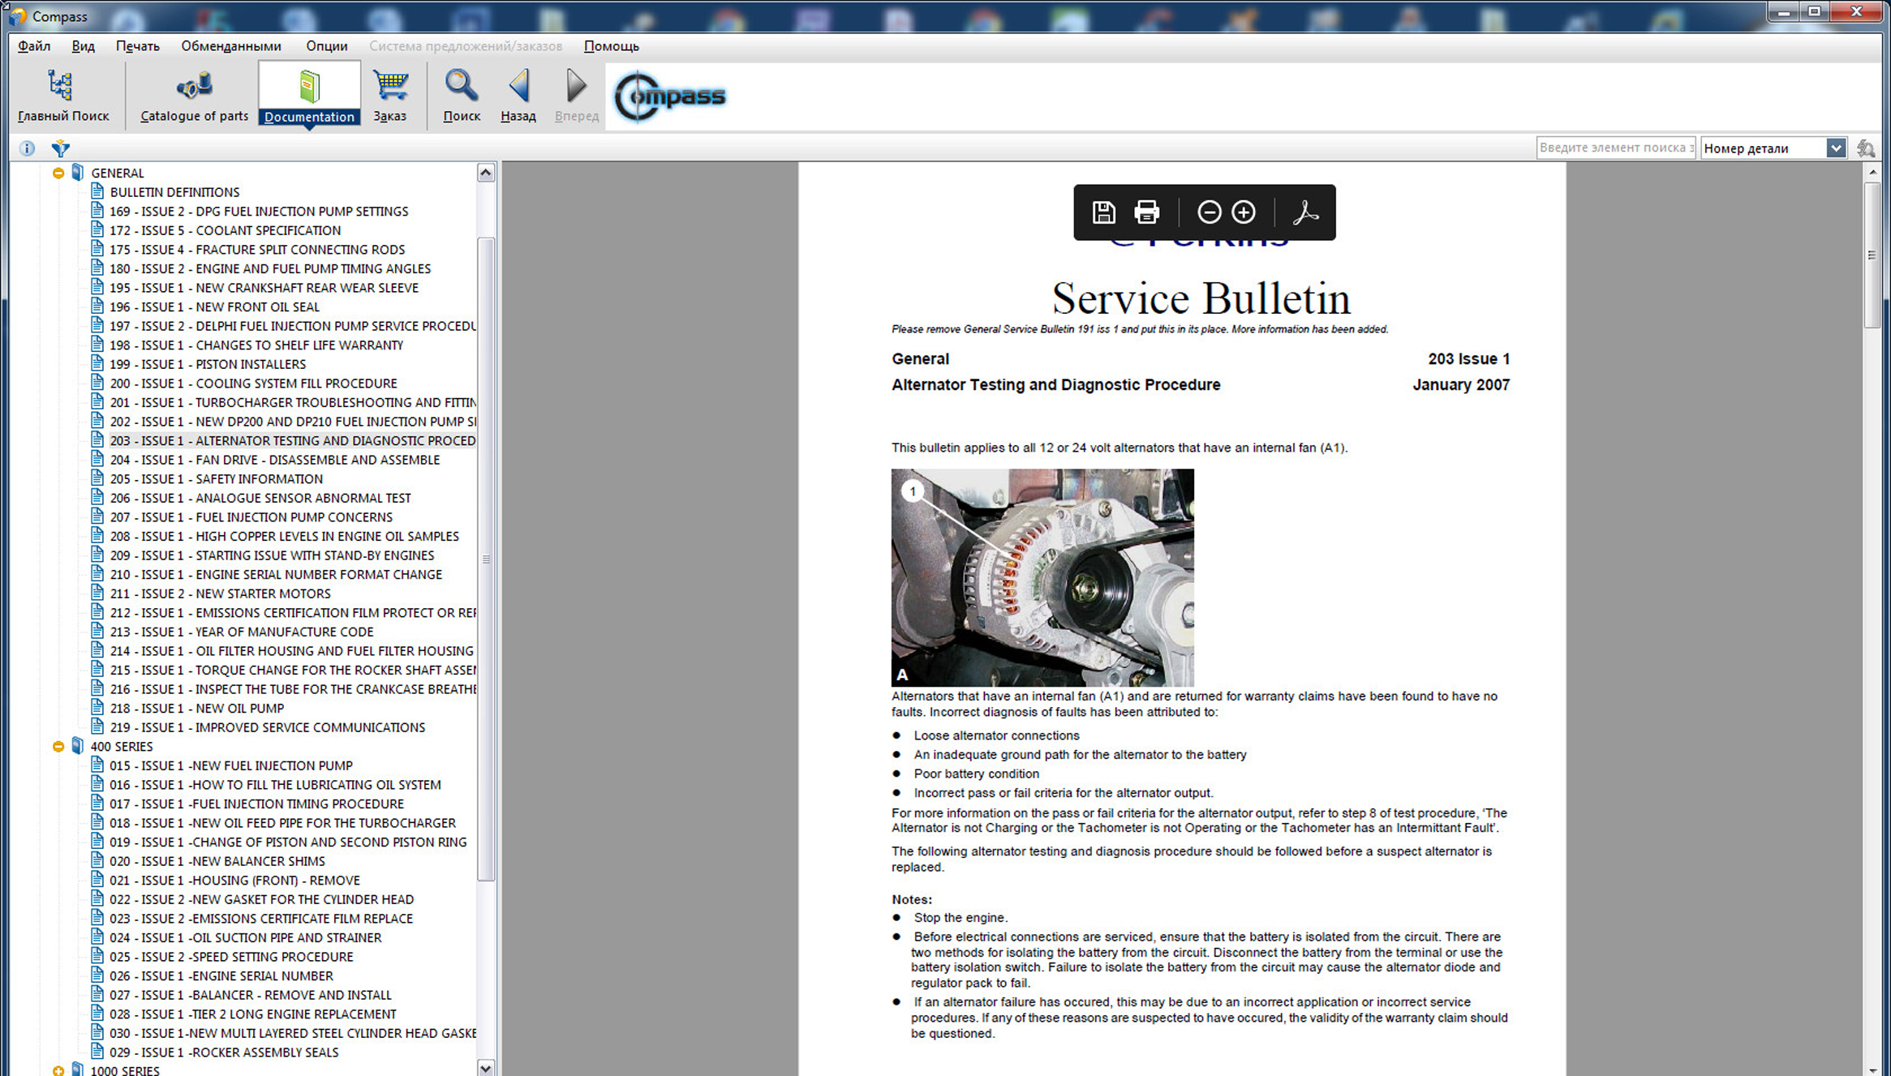This screenshot has width=1891, height=1076.
Task: Open bulletin 205 Safety Information
Action: 216,479
